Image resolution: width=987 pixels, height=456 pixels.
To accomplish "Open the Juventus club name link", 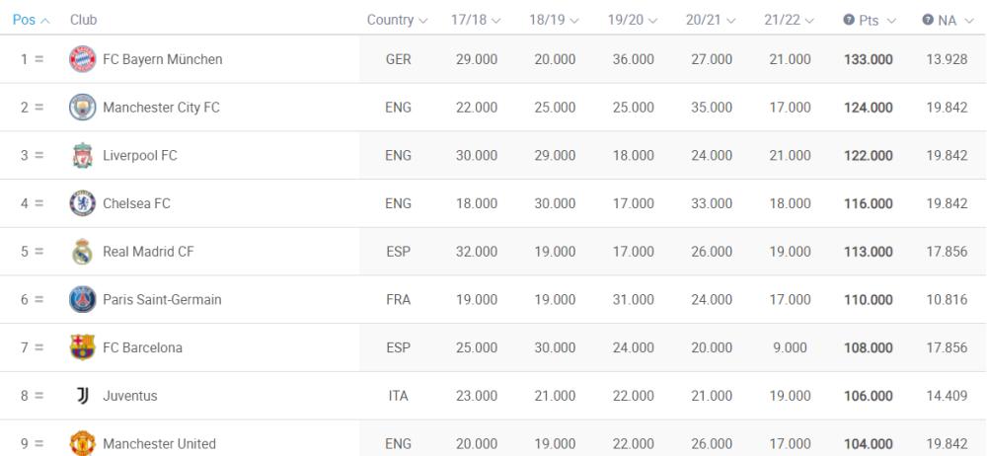I will (x=129, y=396).
